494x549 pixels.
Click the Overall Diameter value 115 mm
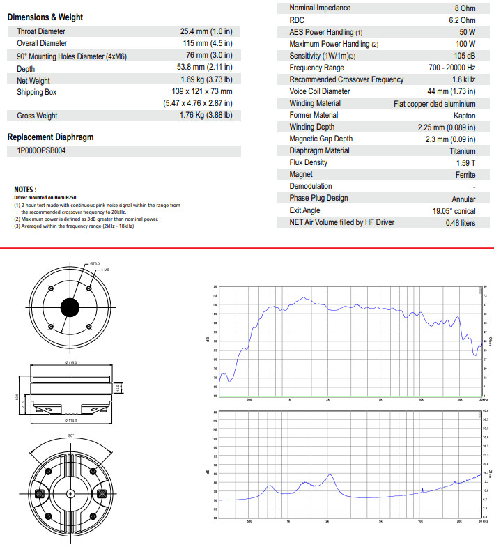[x=208, y=43]
